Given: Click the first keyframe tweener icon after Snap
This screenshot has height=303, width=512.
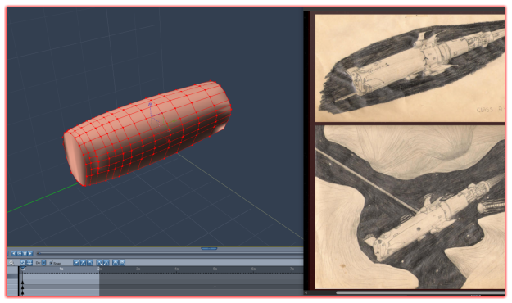Looking at the screenshot, I should 76,263.
